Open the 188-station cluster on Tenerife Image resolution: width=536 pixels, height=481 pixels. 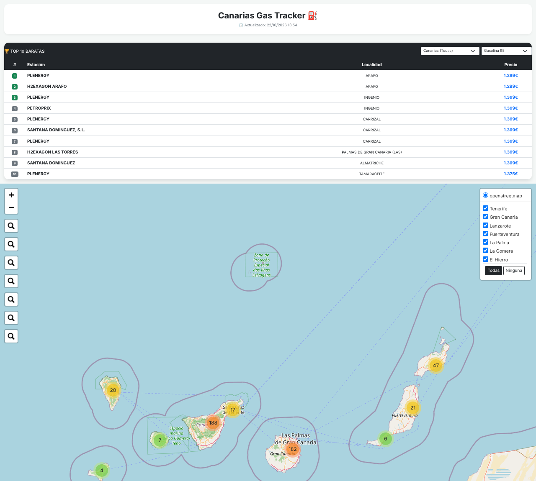click(213, 423)
